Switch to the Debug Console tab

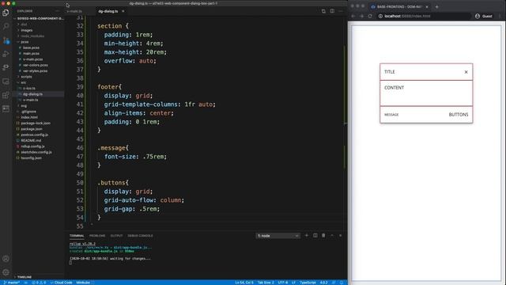(x=140, y=236)
